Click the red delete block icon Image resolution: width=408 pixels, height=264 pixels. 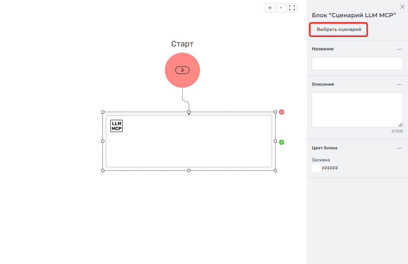282,112
